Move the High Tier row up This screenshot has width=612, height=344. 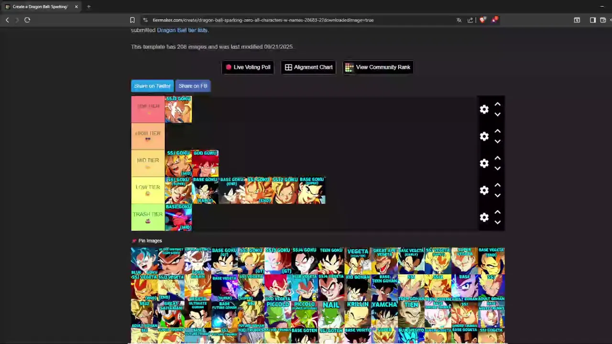coord(498,131)
